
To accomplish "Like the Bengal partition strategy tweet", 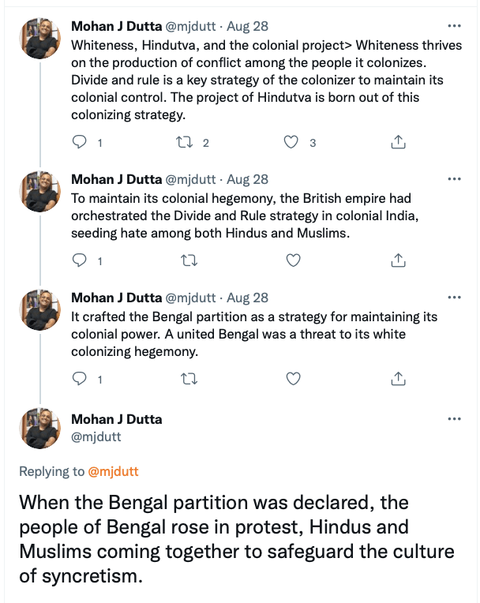I will pos(292,380).
